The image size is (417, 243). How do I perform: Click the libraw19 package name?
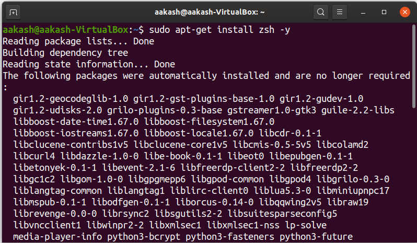click(348, 202)
